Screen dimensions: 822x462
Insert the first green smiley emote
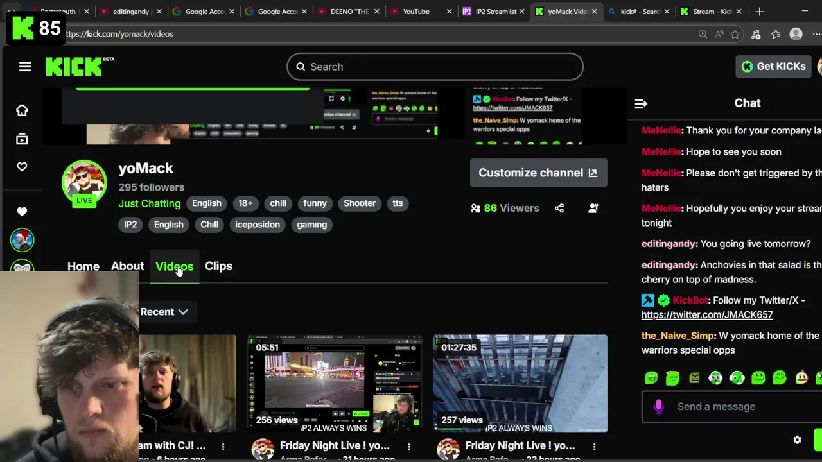651,378
